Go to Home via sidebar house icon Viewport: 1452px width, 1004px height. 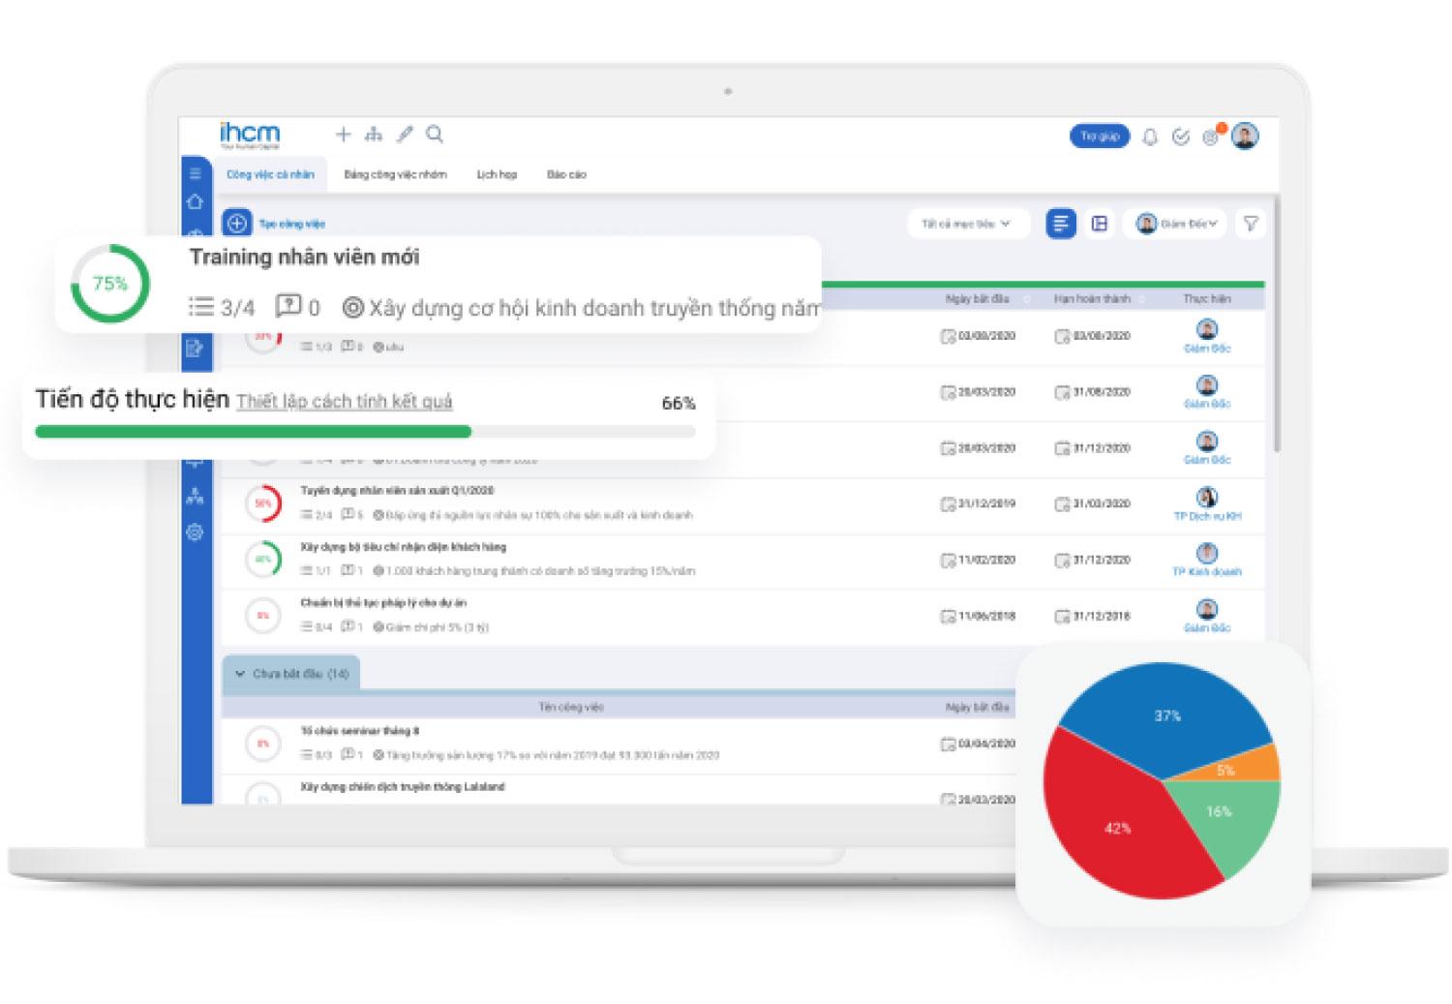point(196,201)
